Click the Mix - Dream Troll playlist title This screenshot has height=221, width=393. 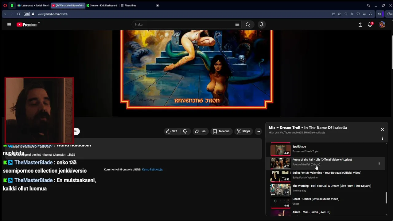tap(308, 128)
